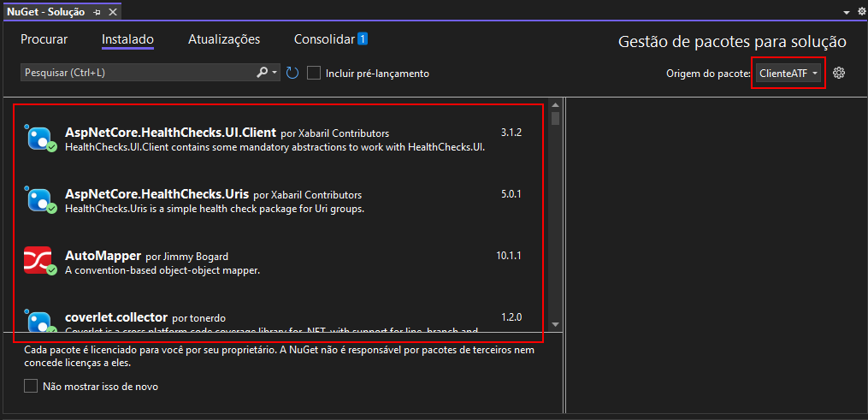Select AspNetCore.HealthChecks.Uris package name
The image size is (868, 420).
[x=157, y=193]
